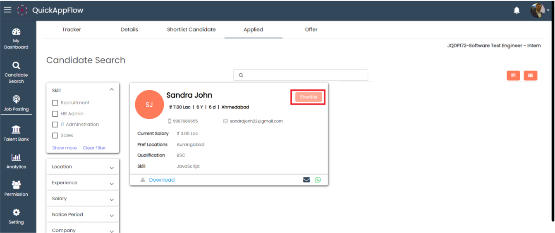Screen dimensions: 555x233
Task: Go to Talent Bank in sidebar
Action: (x=16, y=133)
